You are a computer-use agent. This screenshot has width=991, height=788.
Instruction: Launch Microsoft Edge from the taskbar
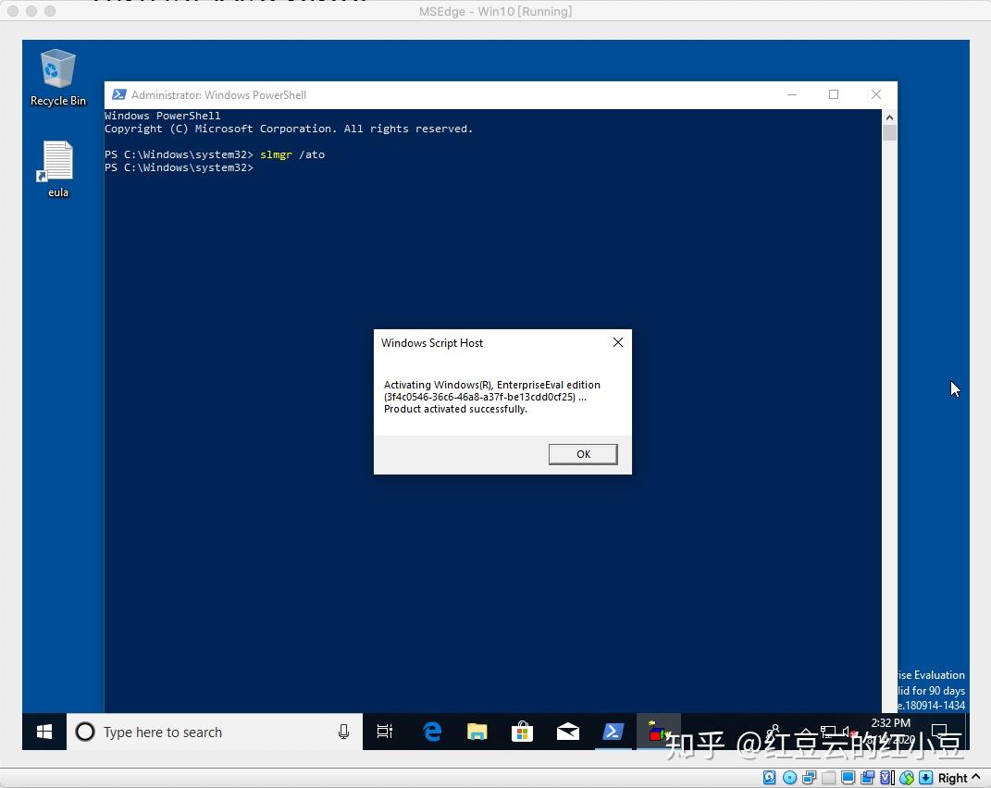(x=431, y=732)
